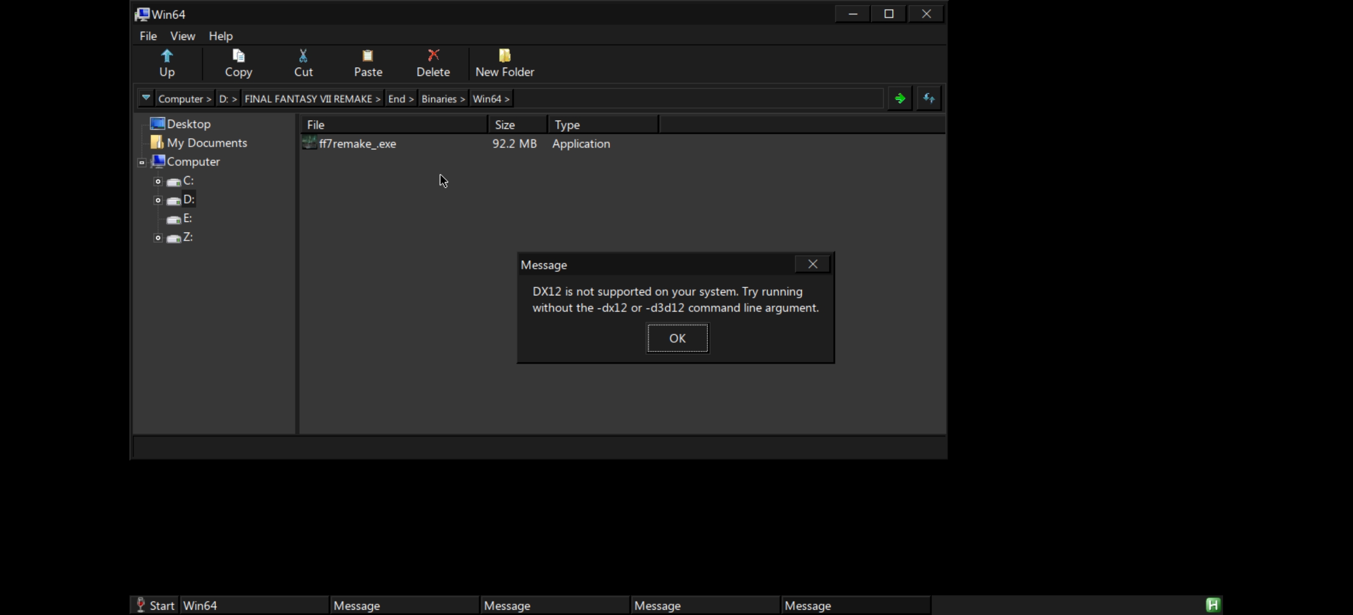Switch to Win64 taskbar window
The width and height of the screenshot is (1353, 615).
pyautogui.click(x=254, y=605)
